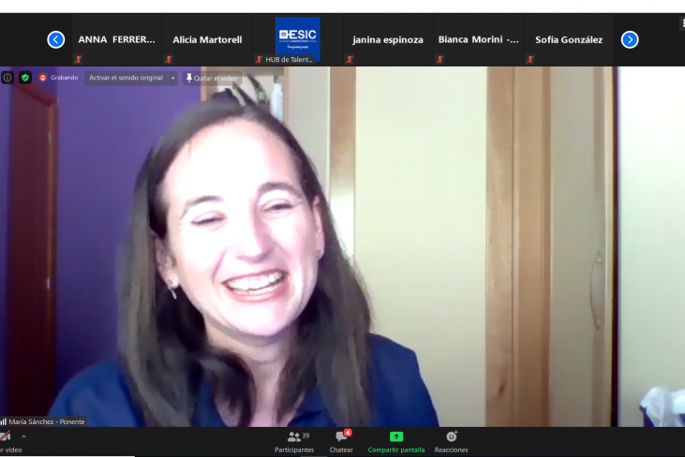Expand the original sound dropdown arrow
Screen dimensions: 685x457
pyautogui.click(x=172, y=78)
